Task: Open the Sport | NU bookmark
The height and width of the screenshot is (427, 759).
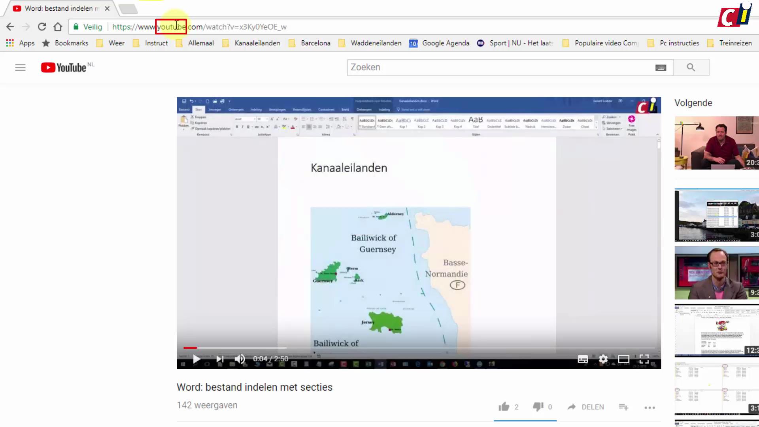Action: 515,43
